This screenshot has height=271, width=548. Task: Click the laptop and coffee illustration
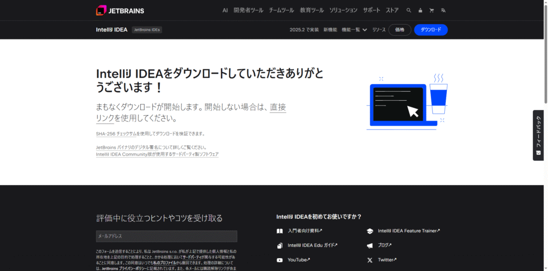pyautogui.click(x=407, y=102)
